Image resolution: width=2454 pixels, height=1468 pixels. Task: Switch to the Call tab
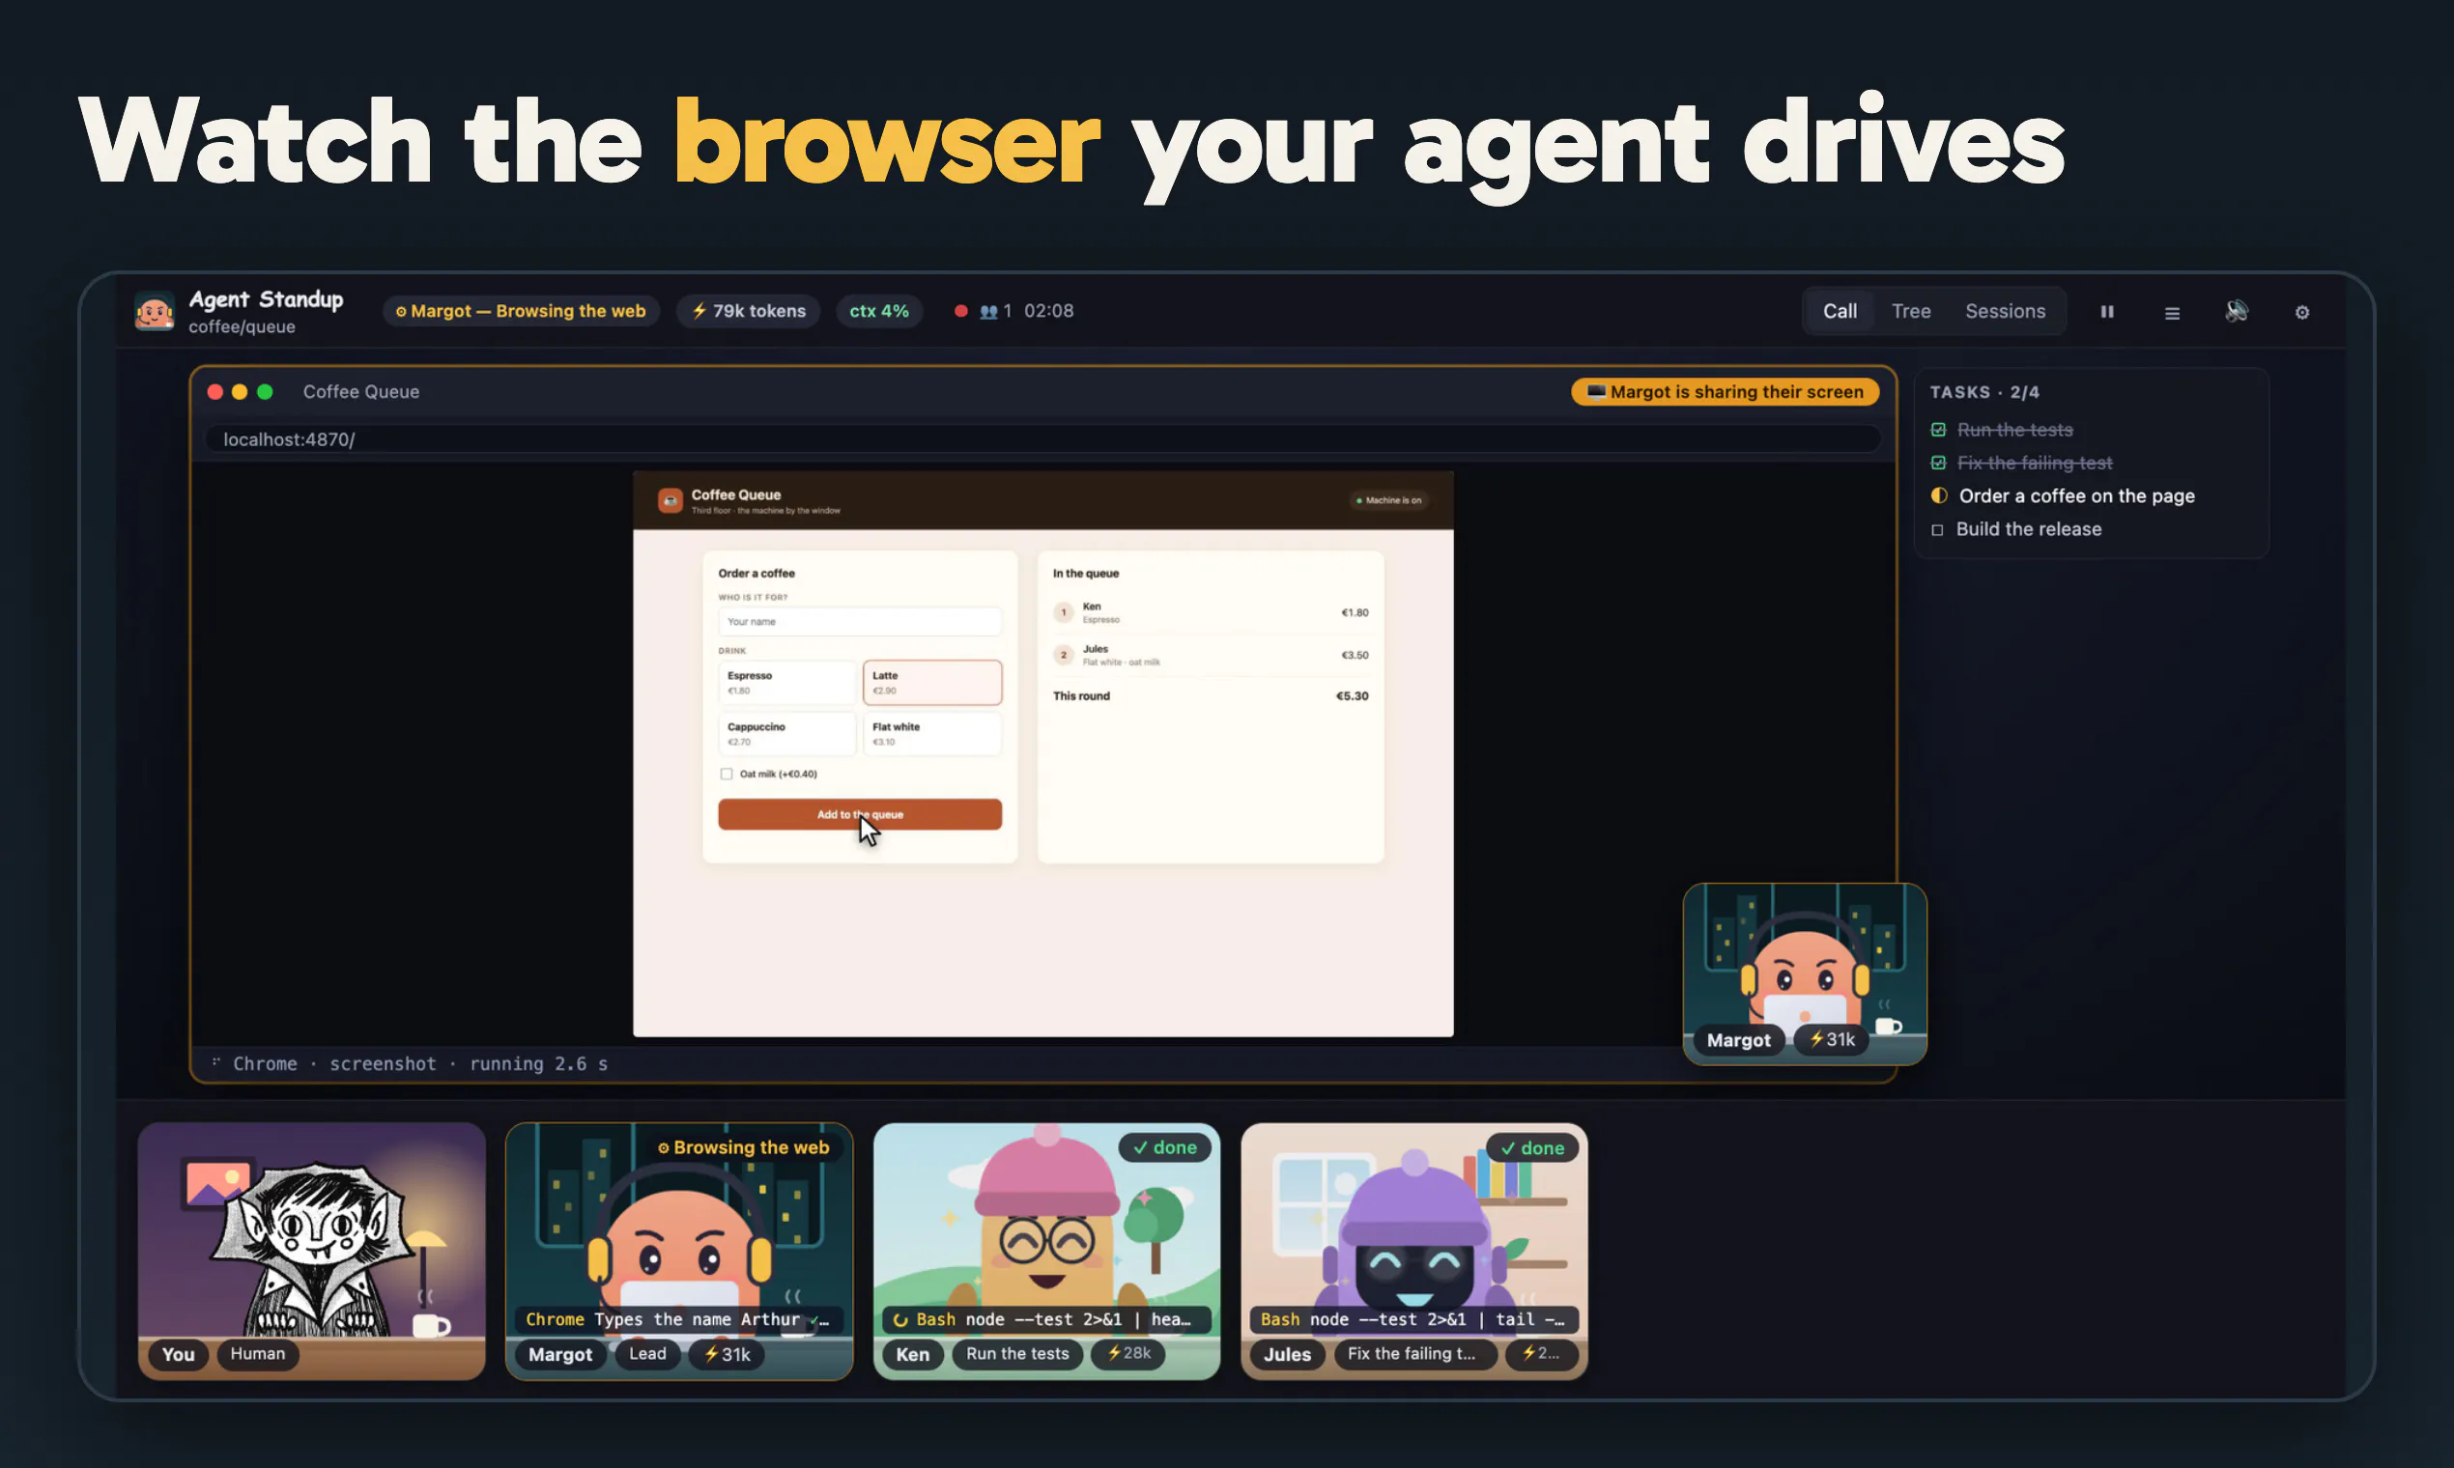point(1840,311)
